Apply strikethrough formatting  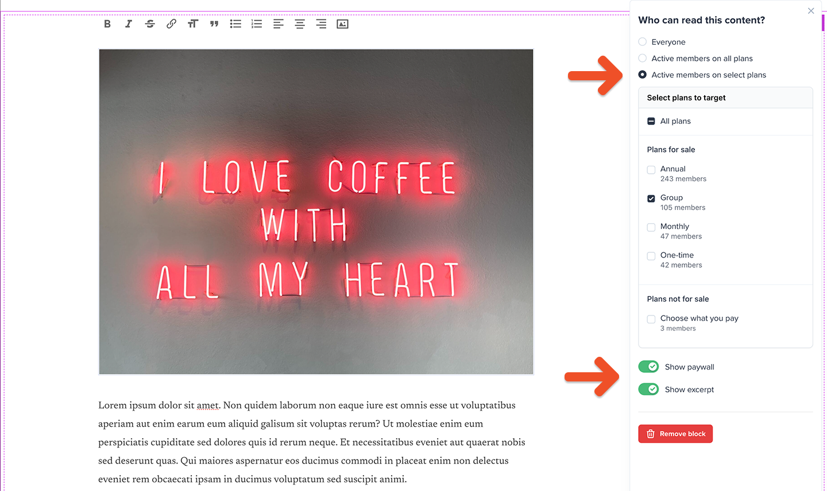coord(150,24)
